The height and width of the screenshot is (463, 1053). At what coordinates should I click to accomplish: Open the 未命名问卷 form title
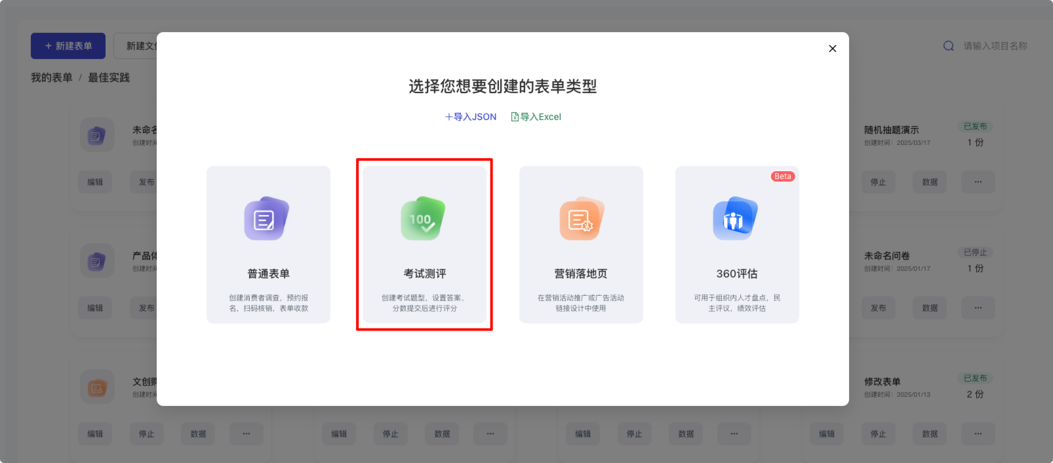click(886, 256)
